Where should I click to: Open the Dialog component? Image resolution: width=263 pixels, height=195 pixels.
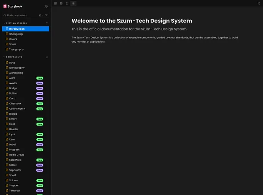[x=26, y=114]
